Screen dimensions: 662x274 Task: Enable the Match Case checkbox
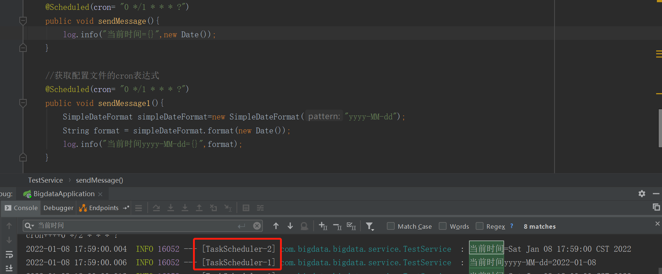coord(391,226)
